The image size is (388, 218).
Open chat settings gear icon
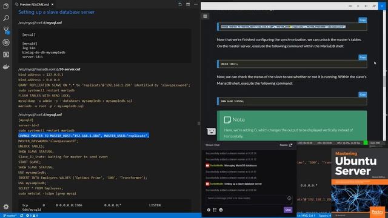pos(209,210)
